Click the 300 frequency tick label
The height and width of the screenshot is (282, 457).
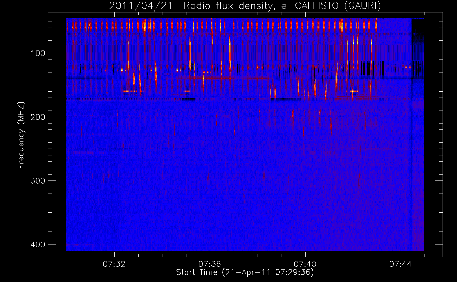(x=38, y=181)
